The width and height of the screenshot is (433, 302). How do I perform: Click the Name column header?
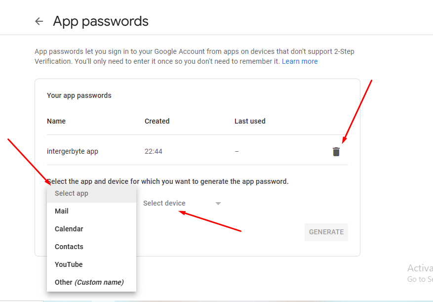click(56, 121)
